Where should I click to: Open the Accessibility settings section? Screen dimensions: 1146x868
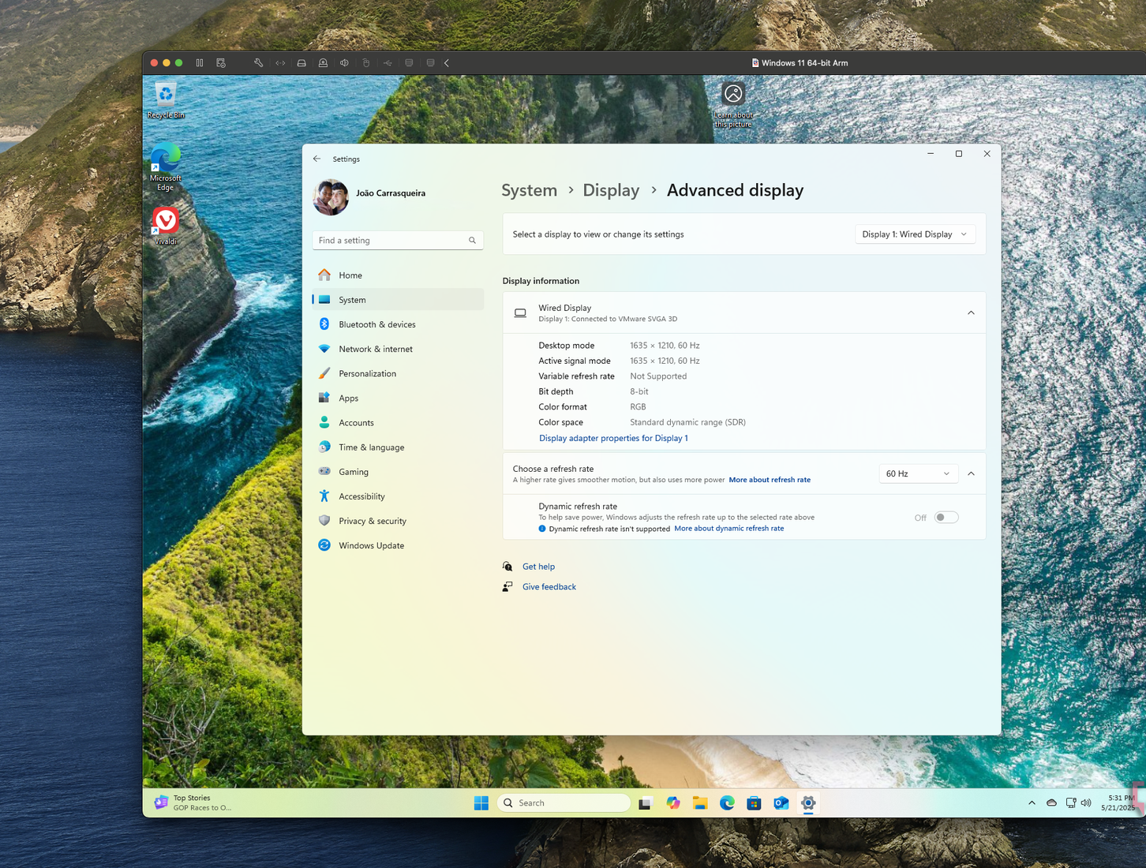(x=361, y=496)
